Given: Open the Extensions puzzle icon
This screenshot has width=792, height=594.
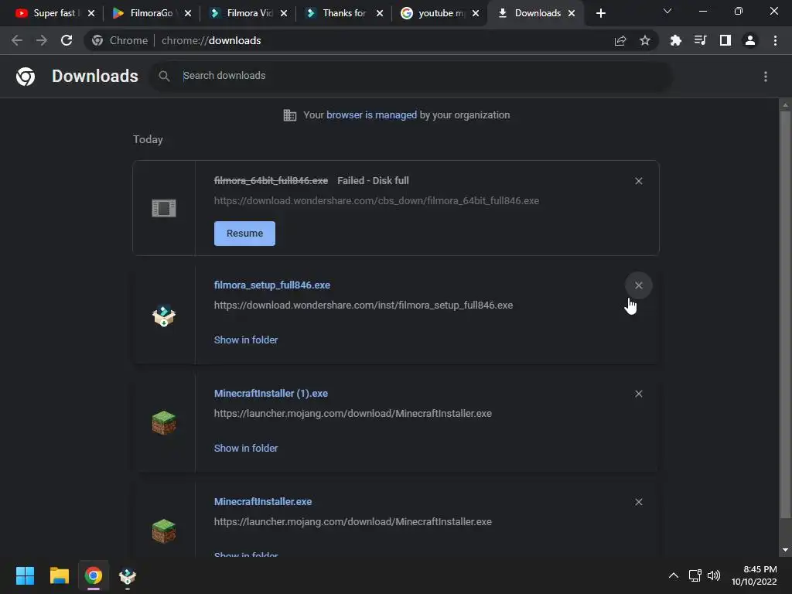Looking at the screenshot, I should 676,40.
